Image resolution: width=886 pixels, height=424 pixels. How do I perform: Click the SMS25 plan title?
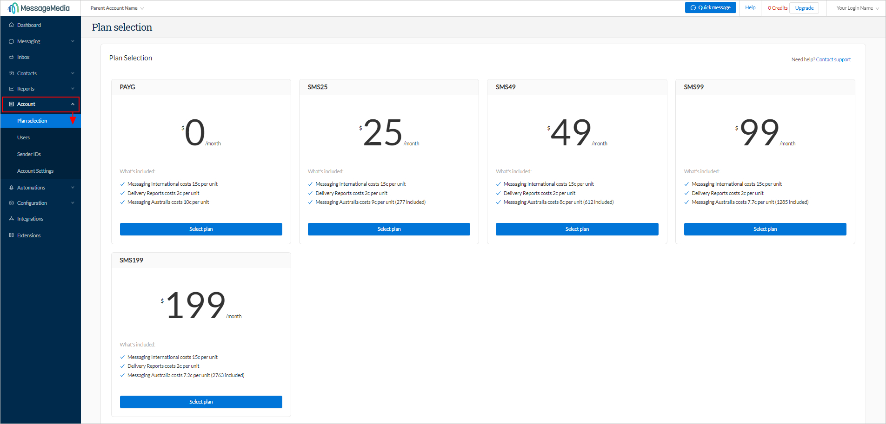click(318, 87)
